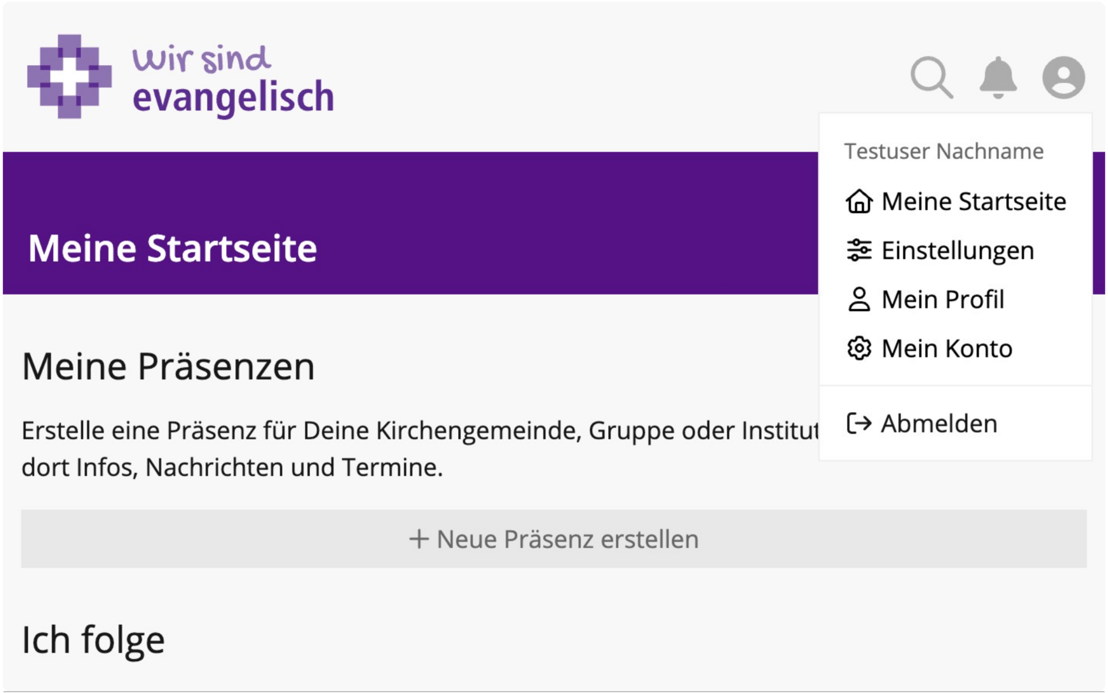Click the gear icon next to Mein Konto
This screenshot has width=1108, height=693.
point(859,348)
